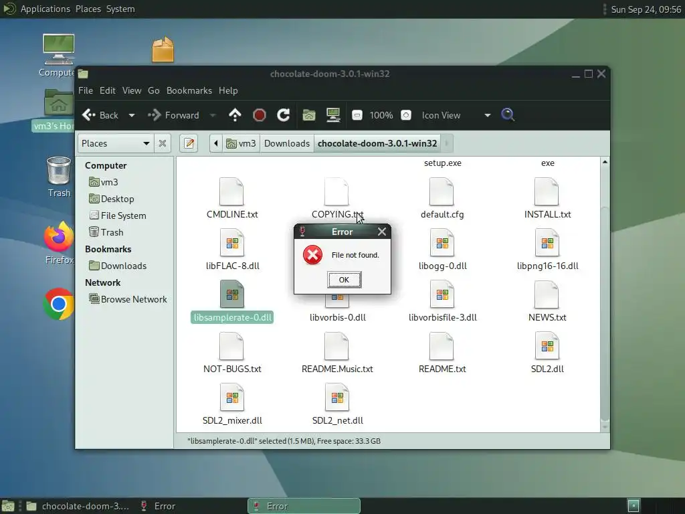Close the sidebar with the X button
685x514 pixels.
[163, 143]
